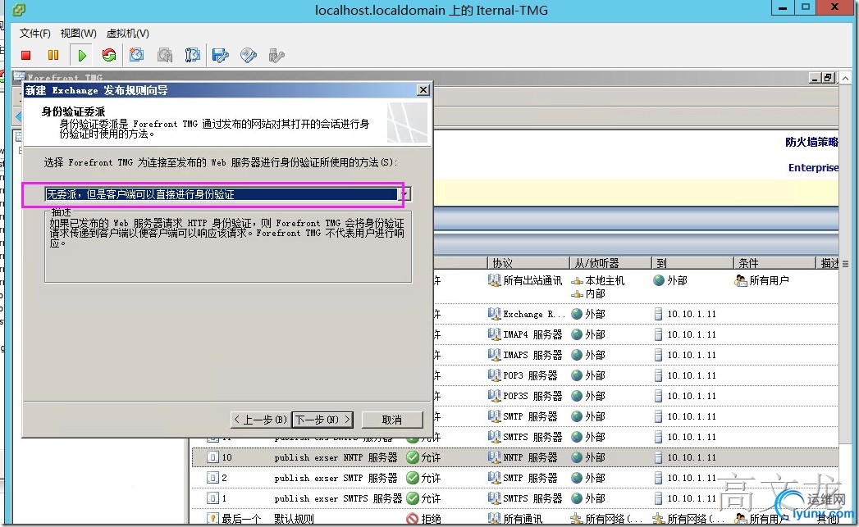Click the USB device connection icon
This screenshot has width=859, height=527.
276,55
